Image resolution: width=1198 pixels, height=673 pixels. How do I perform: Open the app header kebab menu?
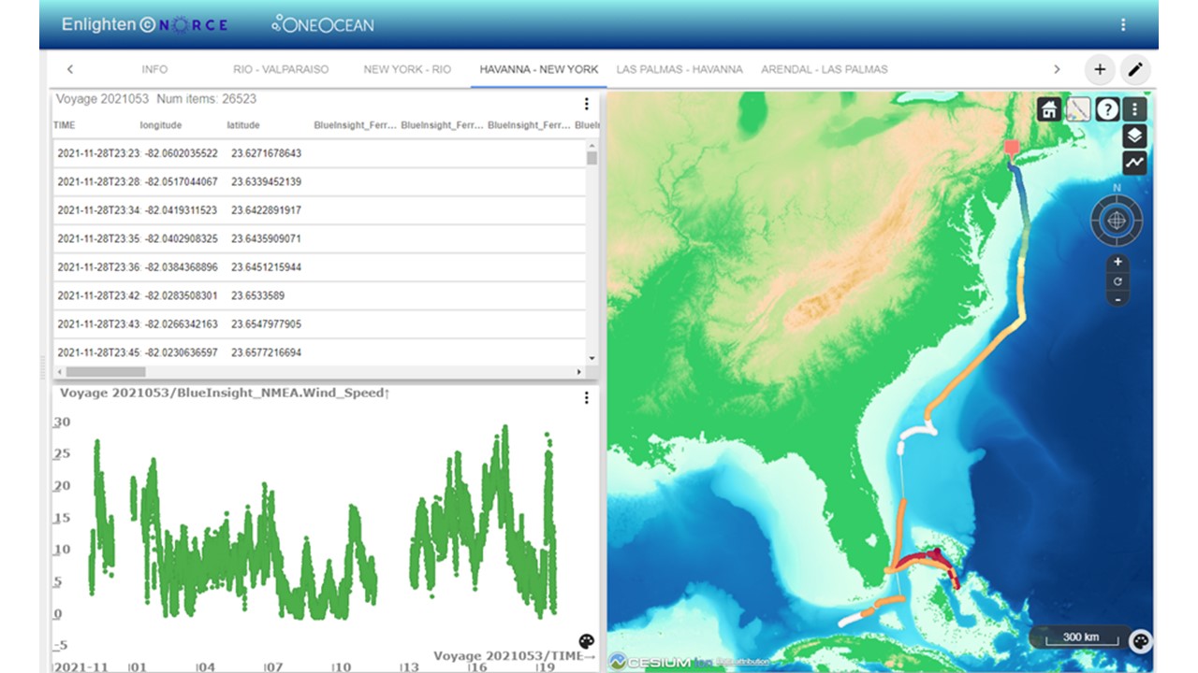(x=1123, y=25)
